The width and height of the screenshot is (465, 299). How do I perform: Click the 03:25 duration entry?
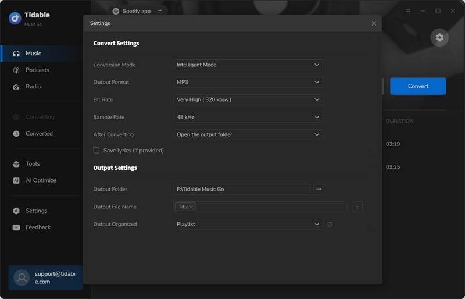click(x=393, y=167)
